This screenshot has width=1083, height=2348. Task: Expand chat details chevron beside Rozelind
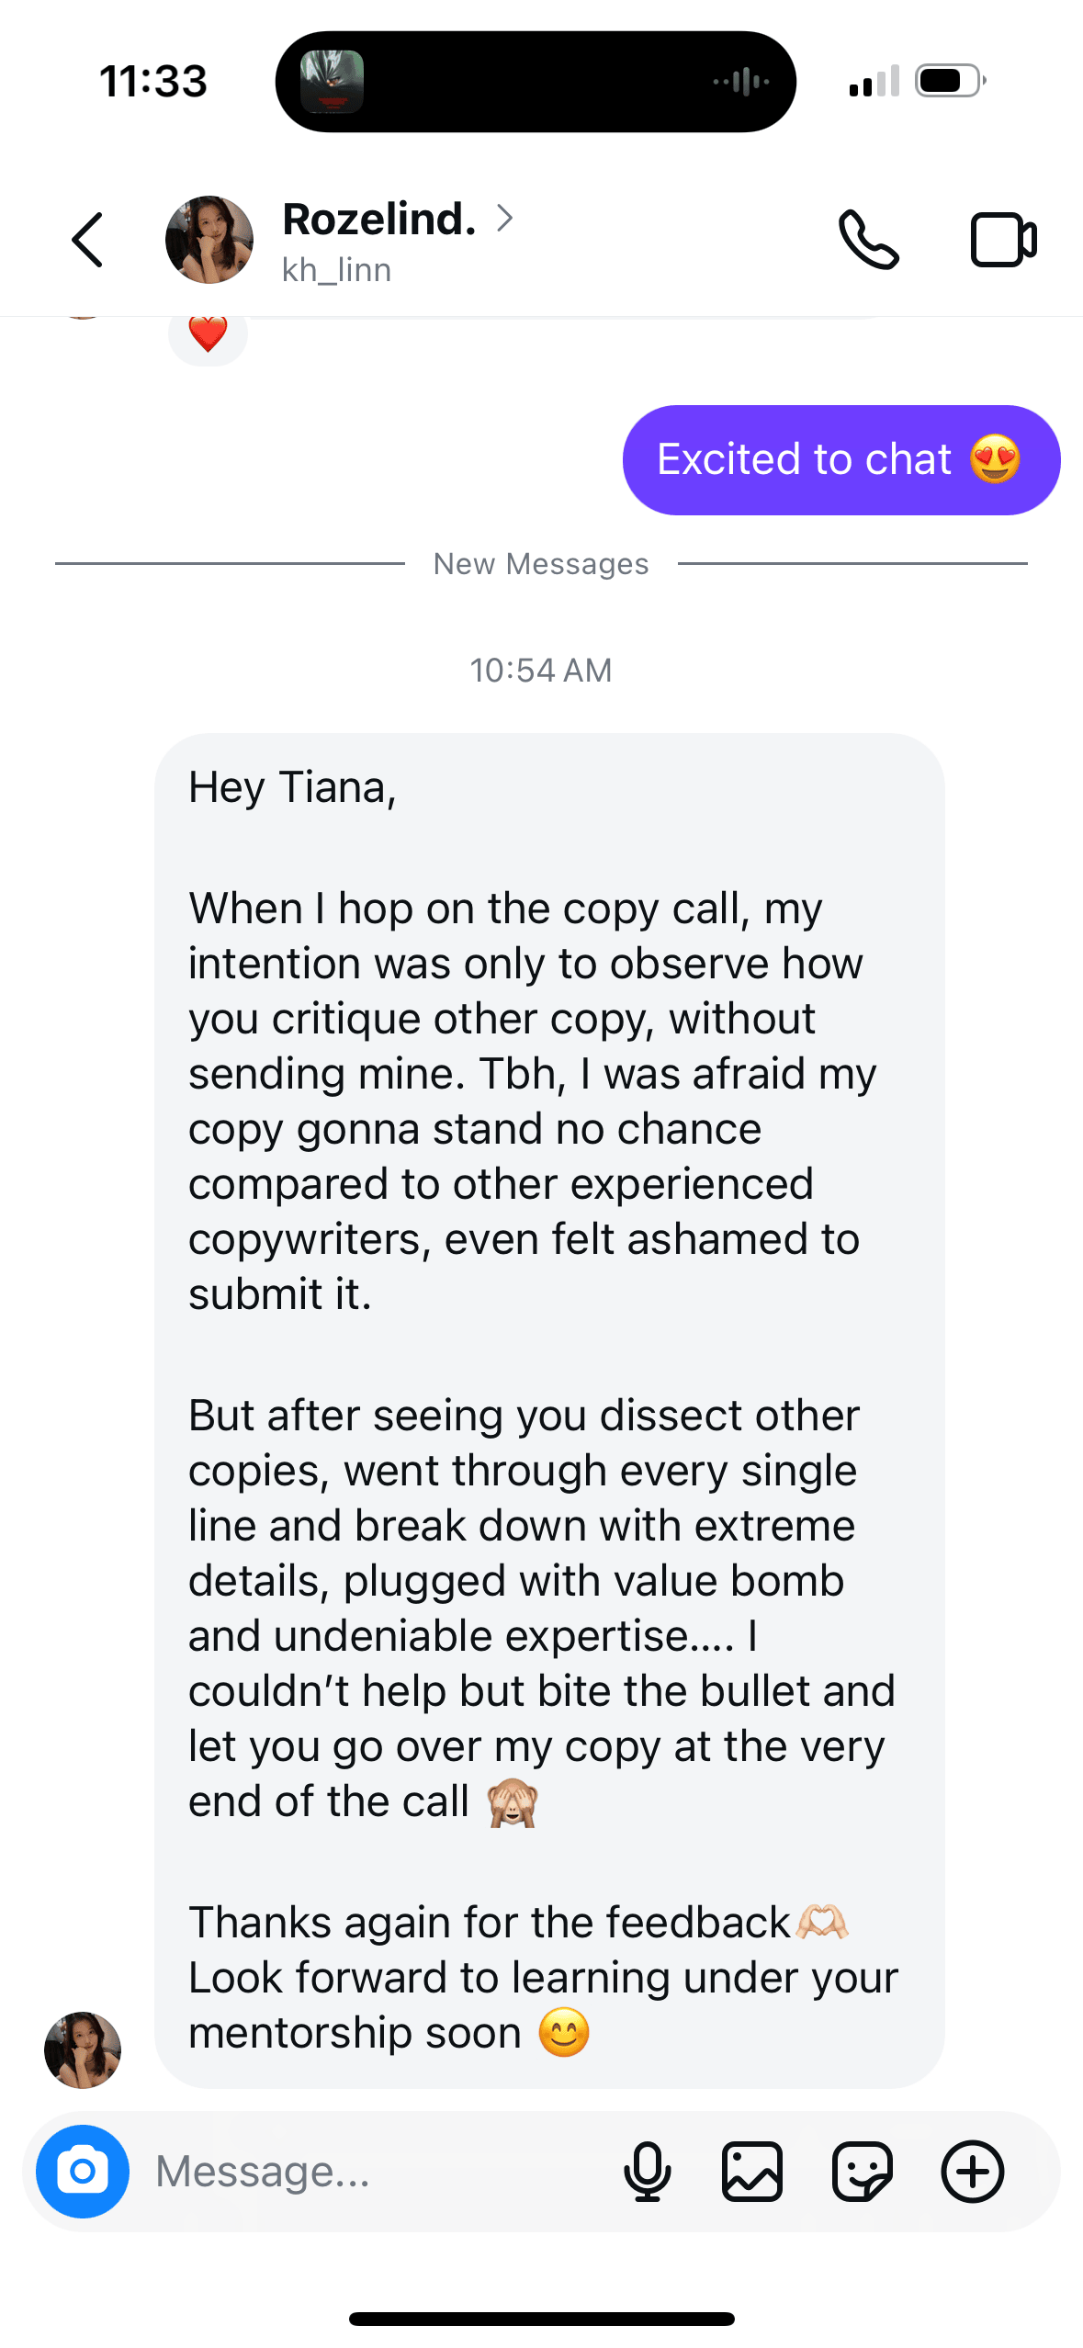(504, 219)
